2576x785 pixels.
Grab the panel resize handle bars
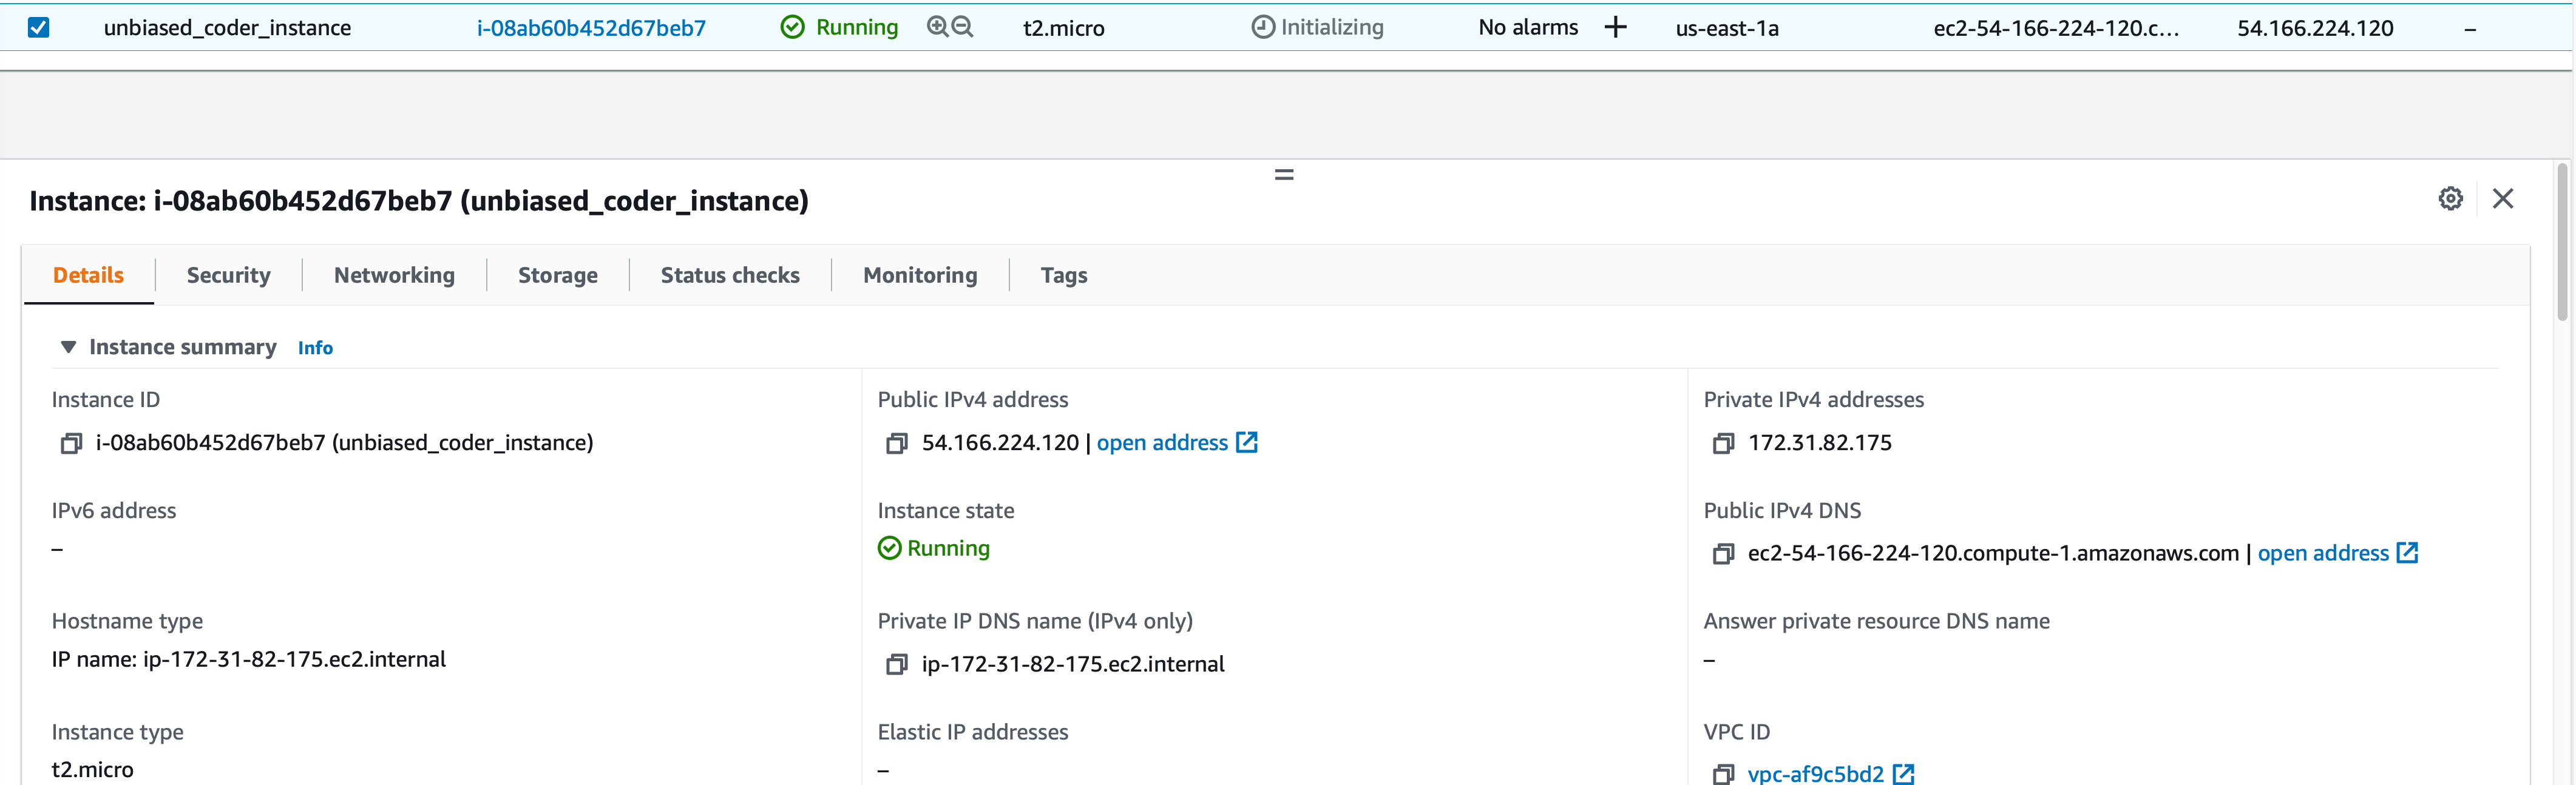[x=1284, y=175]
